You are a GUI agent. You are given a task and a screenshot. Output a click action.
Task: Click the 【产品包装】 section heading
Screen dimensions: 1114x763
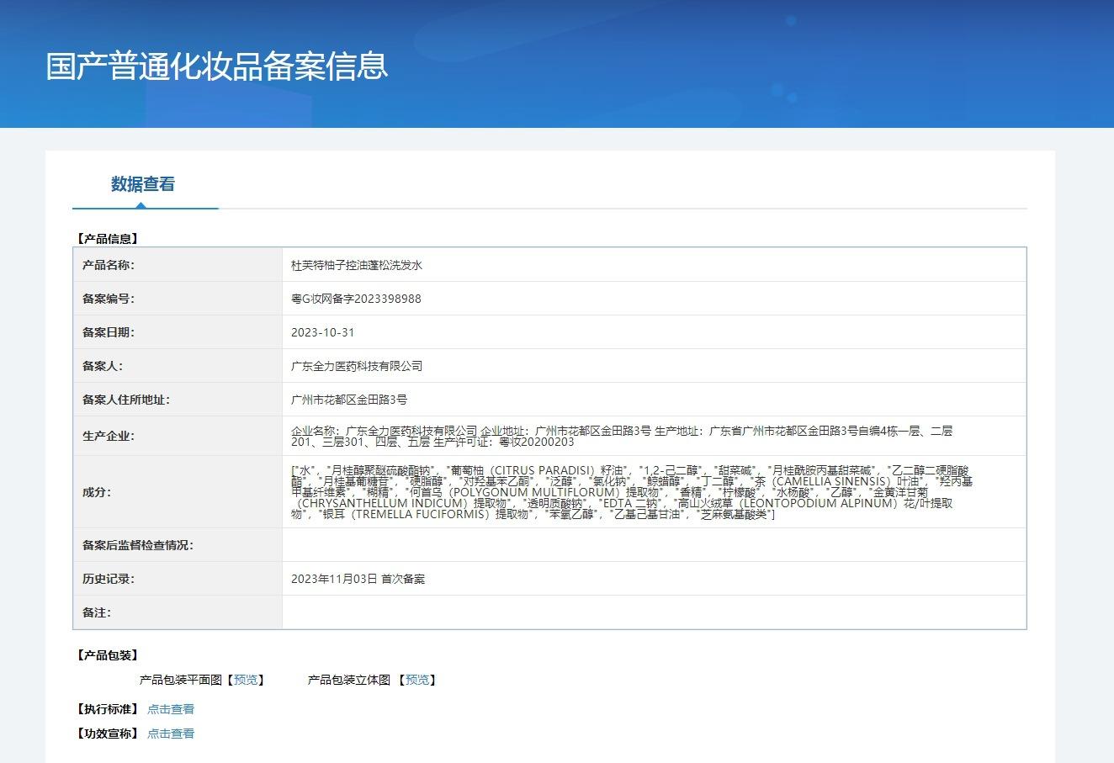click(x=107, y=655)
